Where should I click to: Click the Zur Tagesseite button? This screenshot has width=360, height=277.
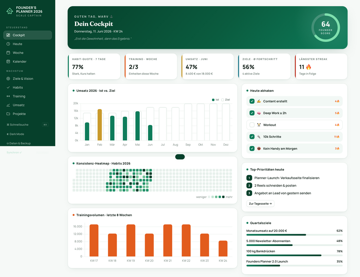[x=260, y=204]
